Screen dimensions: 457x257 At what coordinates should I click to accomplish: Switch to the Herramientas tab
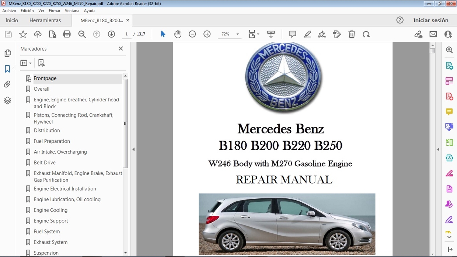pyautogui.click(x=45, y=20)
